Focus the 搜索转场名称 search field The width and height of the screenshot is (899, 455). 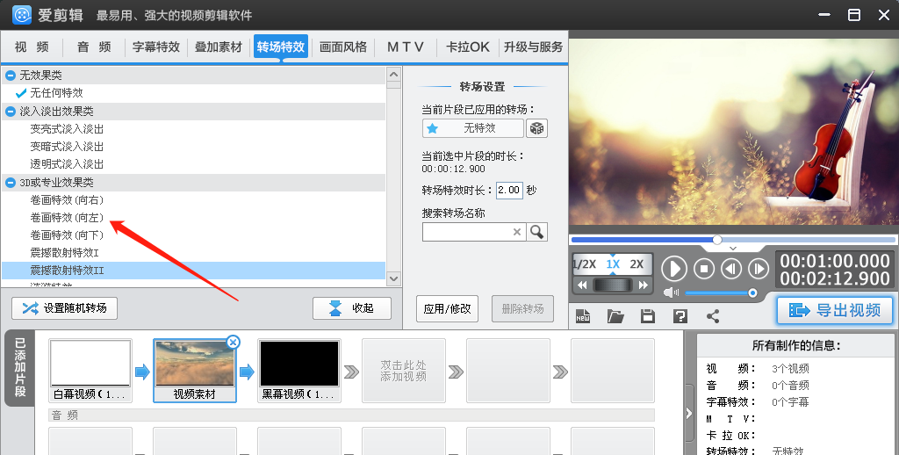(473, 232)
